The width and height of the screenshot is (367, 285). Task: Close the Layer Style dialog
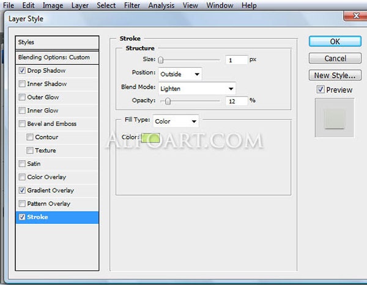pyautogui.click(x=356, y=16)
